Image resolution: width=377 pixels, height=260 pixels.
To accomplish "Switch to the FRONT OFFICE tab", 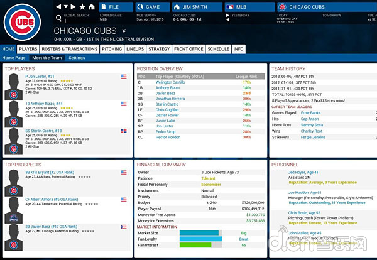I will (188, 49).
